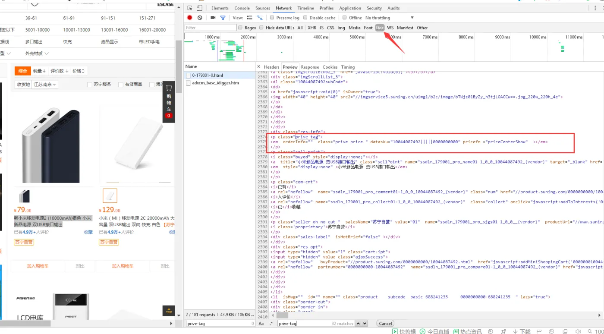Screen dimensions: 604x334
Task: Filter requests by Doc type
Action: coord(380,28)
